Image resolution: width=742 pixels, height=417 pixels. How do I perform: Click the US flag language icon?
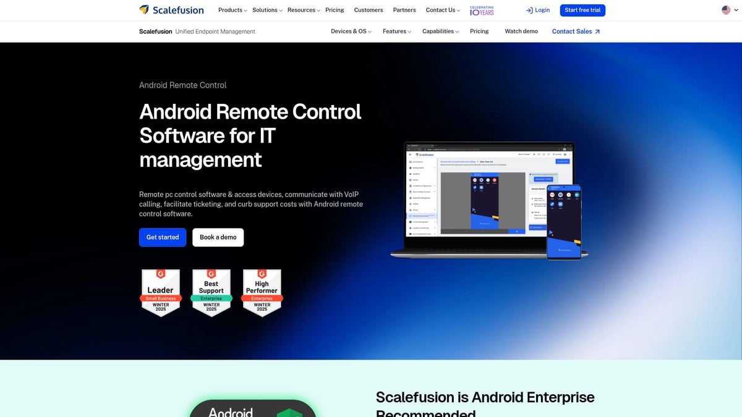pyautogui.click(x=725, y=10)
